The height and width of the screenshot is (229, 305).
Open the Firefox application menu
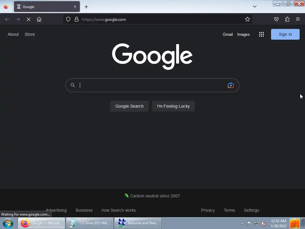pos(298,19)
